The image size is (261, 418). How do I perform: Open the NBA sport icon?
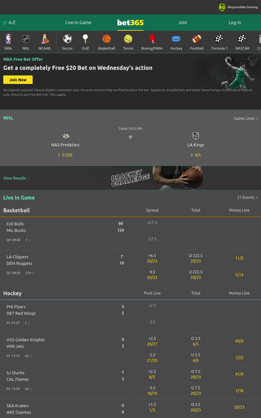(x=8, y=39)
